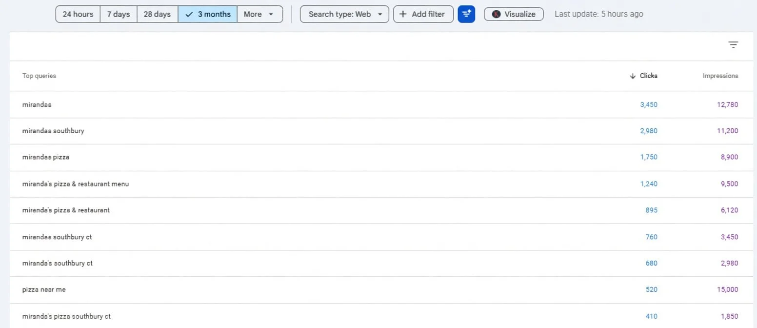Viewport: 757px width, 328px height.
Task: Click the 1,850 impressions value
Action: coord(729,316)
